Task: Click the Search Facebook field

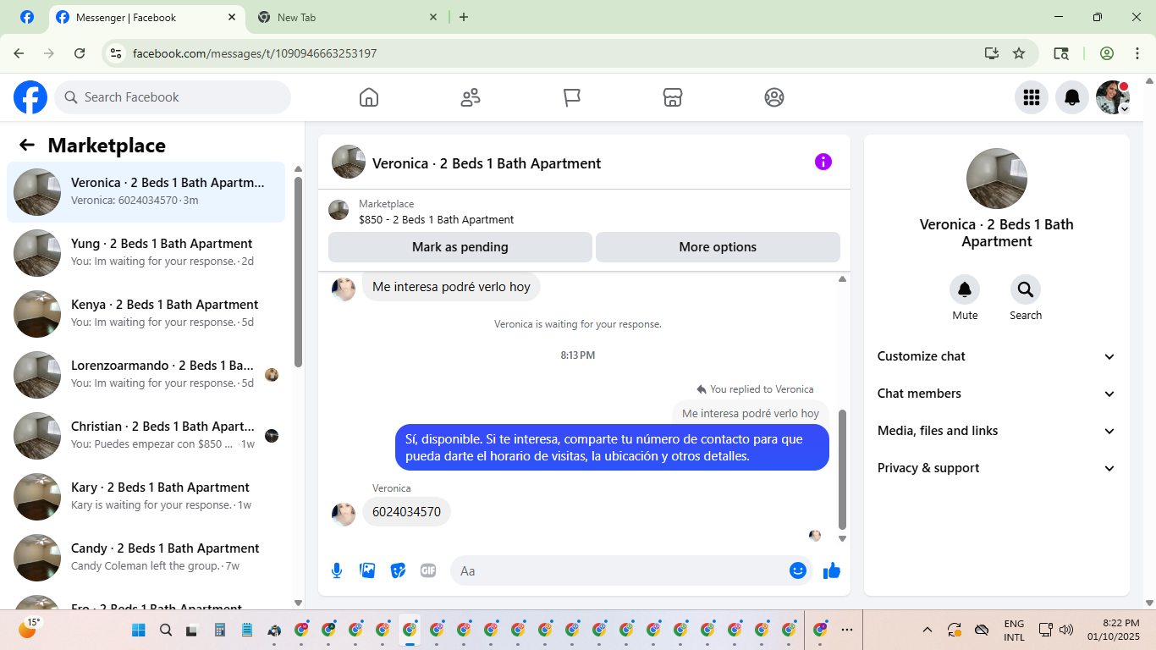Action: [173, 97]
